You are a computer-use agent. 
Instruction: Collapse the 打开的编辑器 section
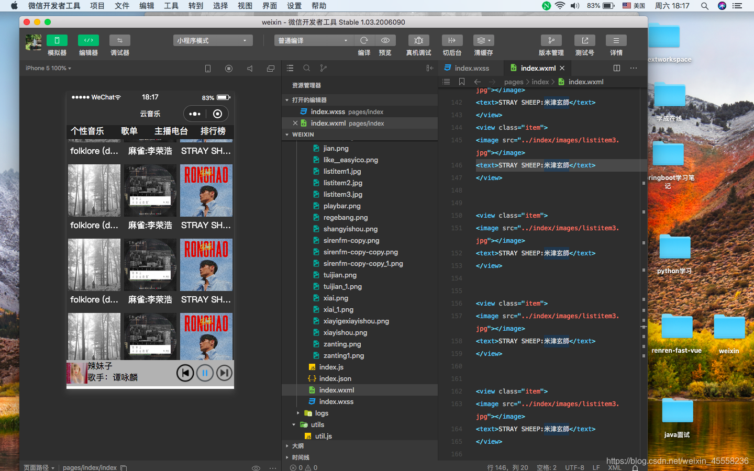[x=360, y=100]
